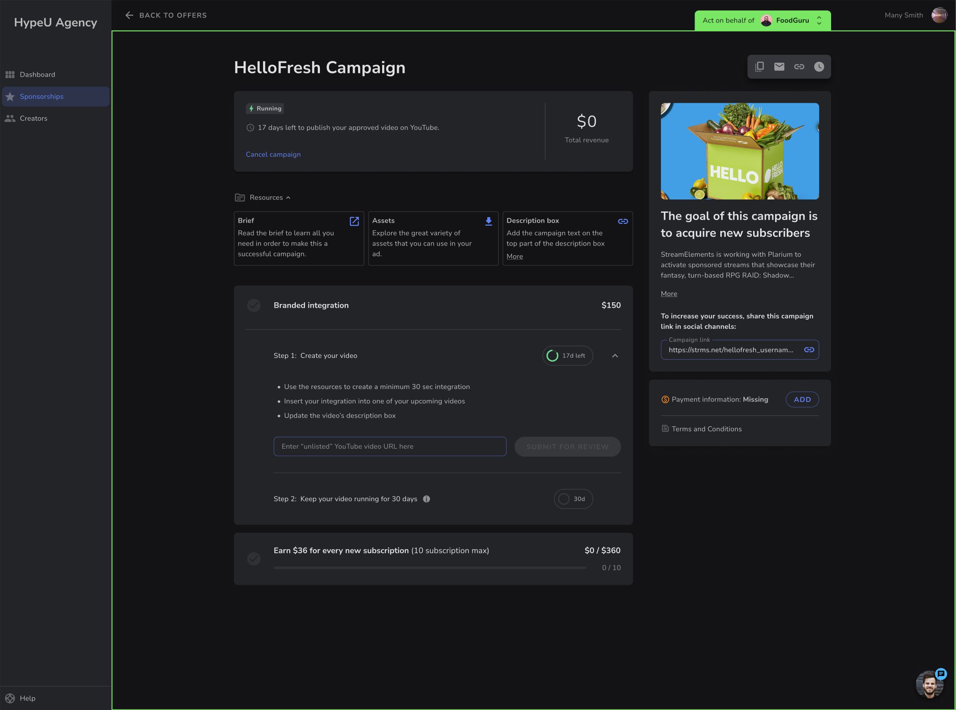This screenshot has width=956, height=710.
Task: Download the campaign Assets
Action: (488, 221)
